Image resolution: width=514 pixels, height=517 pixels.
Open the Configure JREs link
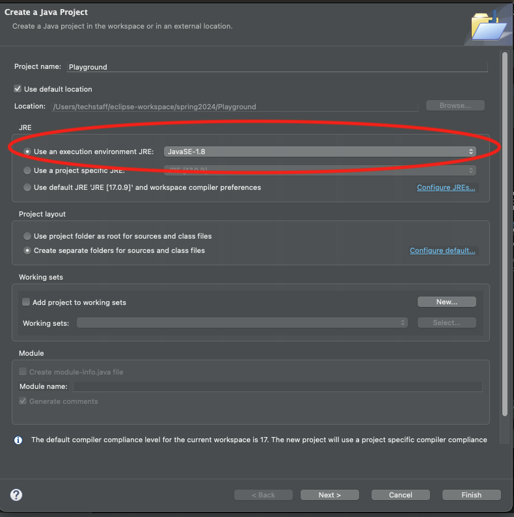446,188
